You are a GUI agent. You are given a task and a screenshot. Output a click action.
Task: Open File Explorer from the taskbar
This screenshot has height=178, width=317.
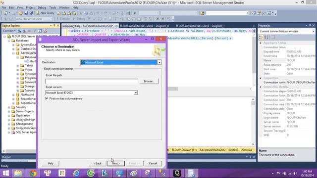click(18, 173)
